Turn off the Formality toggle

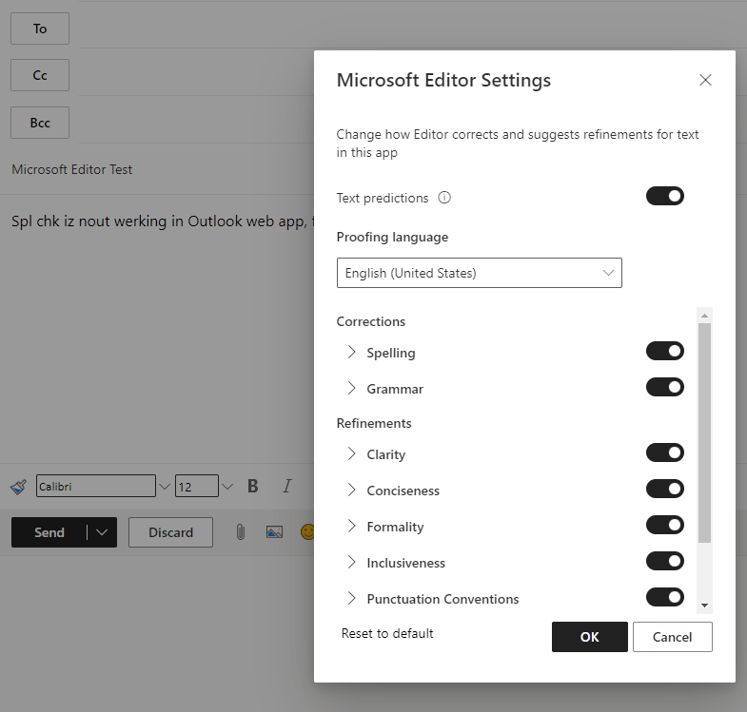(665, 525)
